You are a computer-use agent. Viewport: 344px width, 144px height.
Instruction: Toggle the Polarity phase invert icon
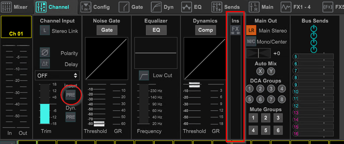pyautogui.click(x=45, y=53)
